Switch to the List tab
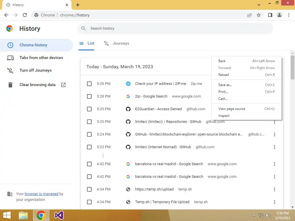295x221 pixels. pos(86,43)
